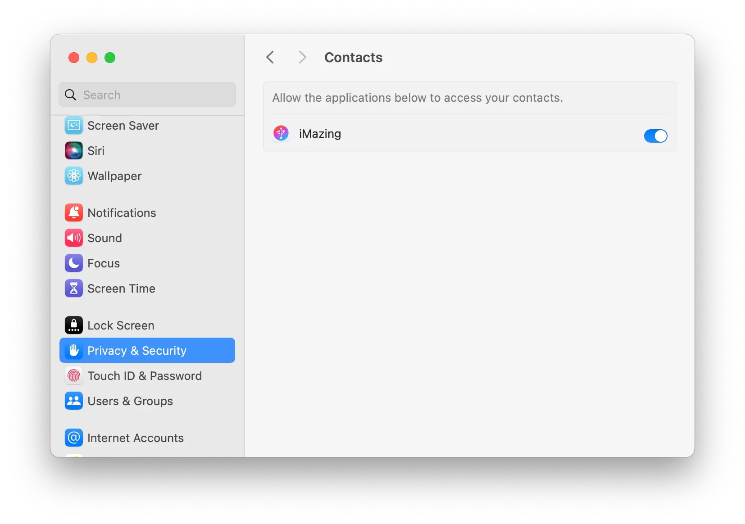
Task: Open Wallpaper settings
Action: (x=114, y=176)
